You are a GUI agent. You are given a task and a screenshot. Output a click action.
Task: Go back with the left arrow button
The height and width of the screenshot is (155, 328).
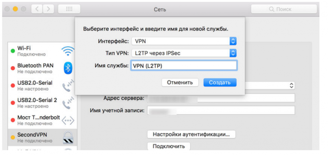click(x=37, y=9)
